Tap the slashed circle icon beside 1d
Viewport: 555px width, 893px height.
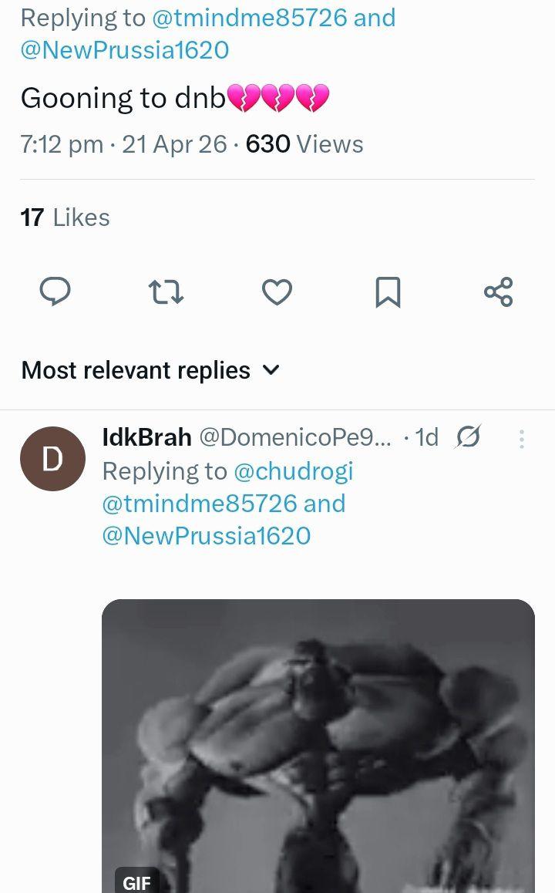pos(468,437)
